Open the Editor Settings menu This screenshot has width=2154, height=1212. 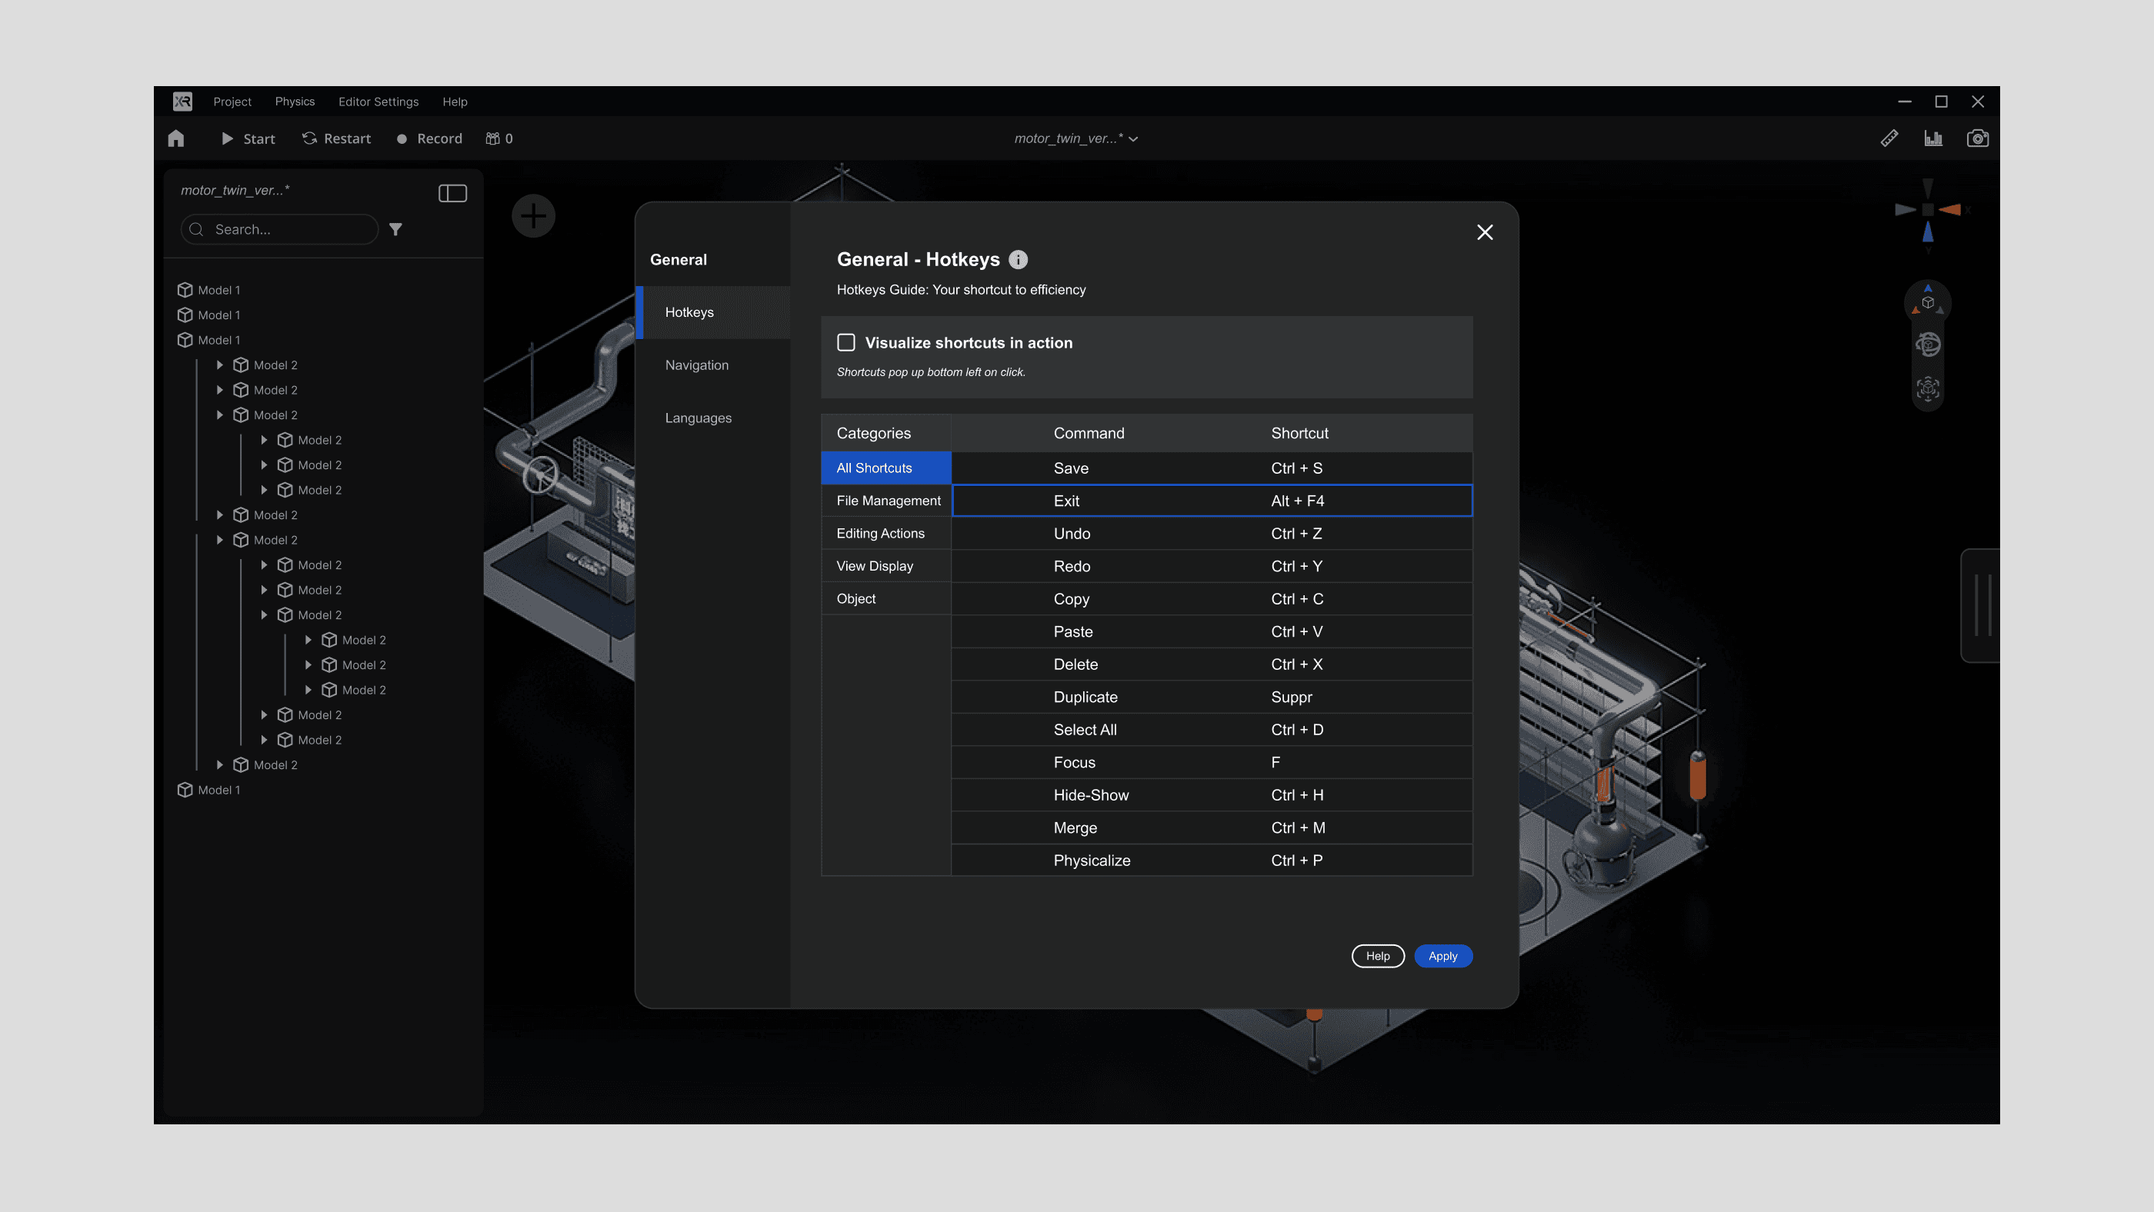378,102
